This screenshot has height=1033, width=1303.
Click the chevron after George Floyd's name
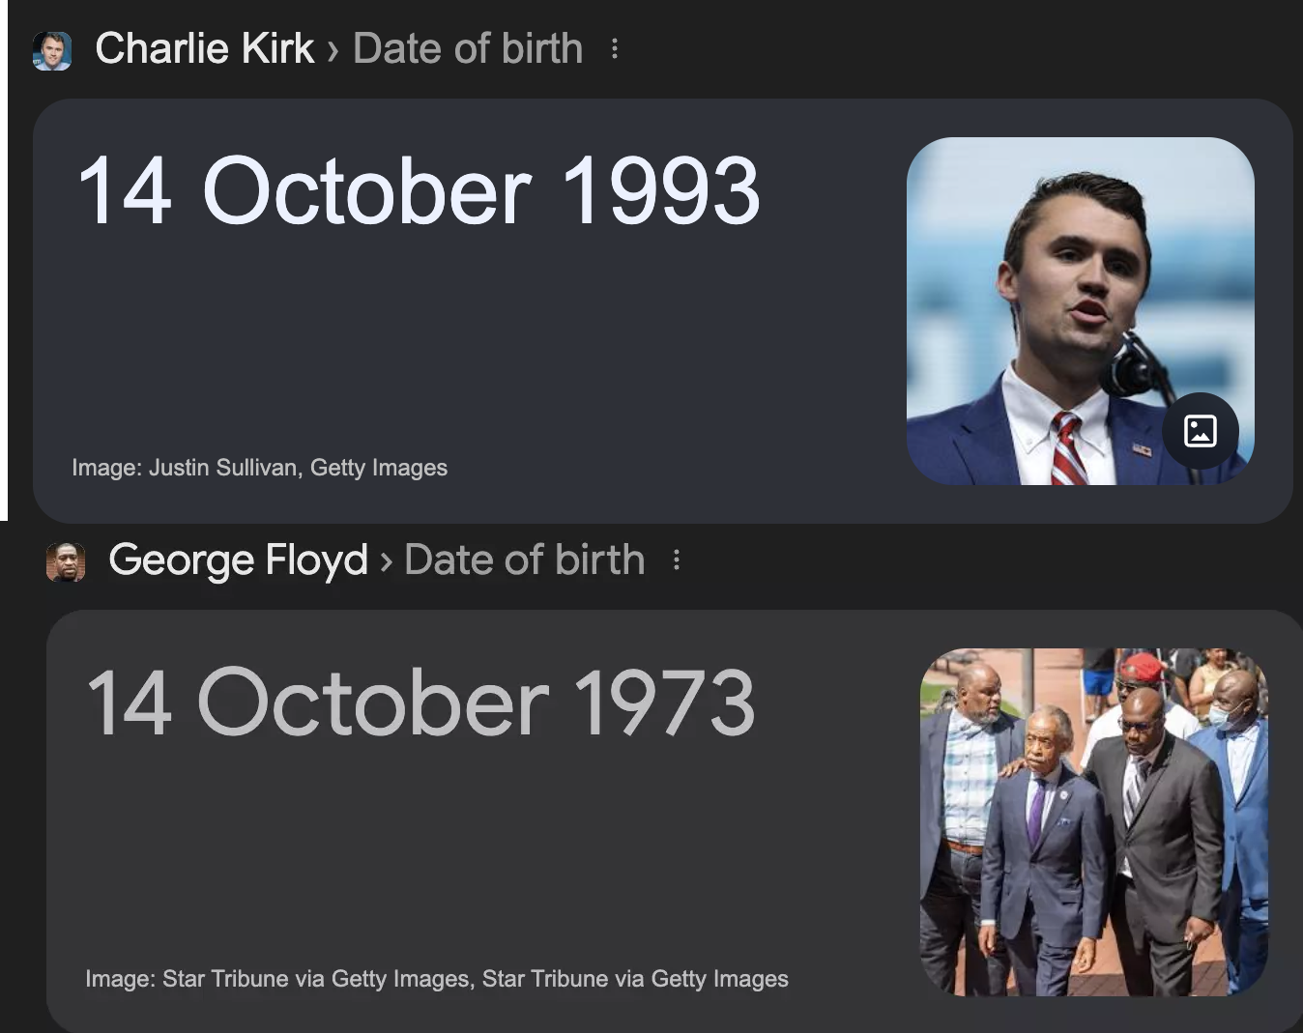coord(386,561)
